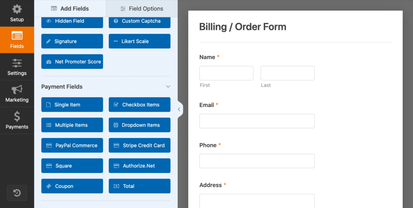Add a Signature field

[72, 41]
